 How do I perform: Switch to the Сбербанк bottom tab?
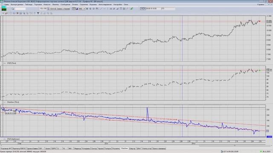124,148
